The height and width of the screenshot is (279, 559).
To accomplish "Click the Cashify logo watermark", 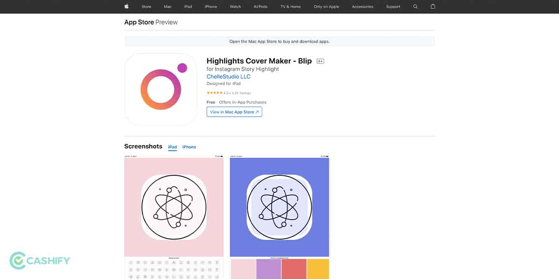I will pos(40,261).
